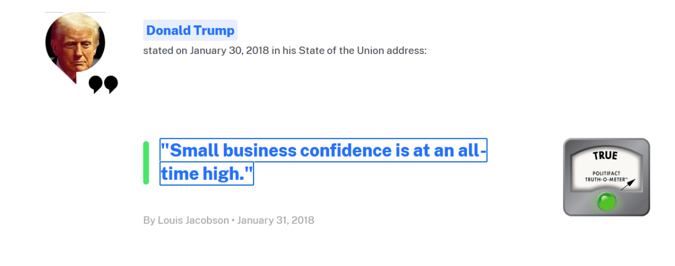
Task: Click the green vertical bar beside the quote
Action: click(x=146, y=163)
